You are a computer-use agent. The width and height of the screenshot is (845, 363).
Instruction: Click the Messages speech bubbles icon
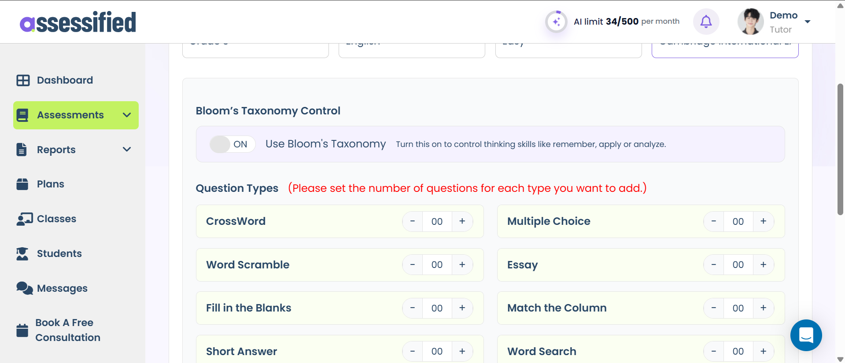pos(25,288)
